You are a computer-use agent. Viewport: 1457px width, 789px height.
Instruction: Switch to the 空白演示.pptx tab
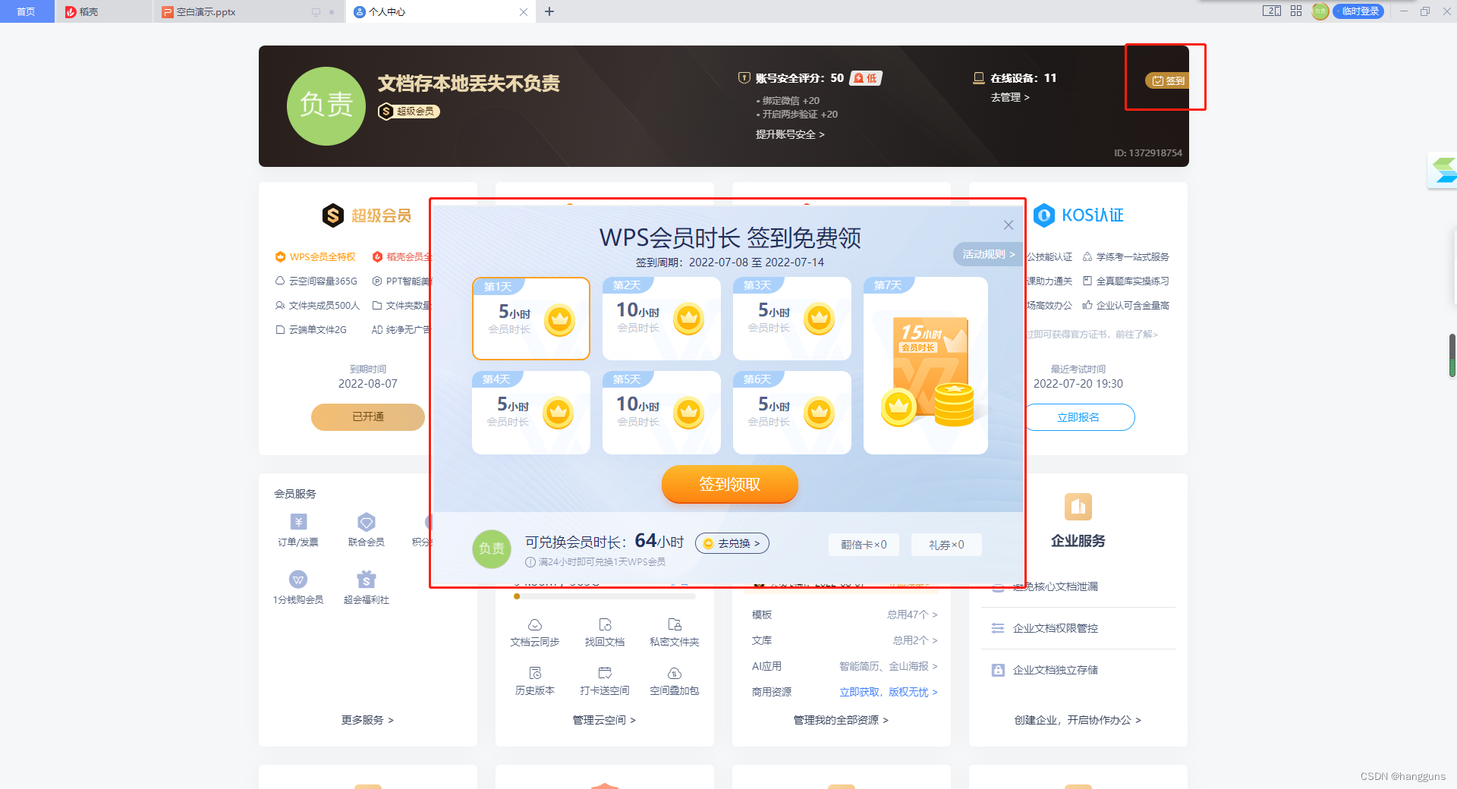point(249,11)
